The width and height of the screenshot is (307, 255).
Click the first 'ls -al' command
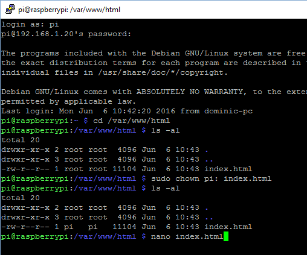(165, 130)
